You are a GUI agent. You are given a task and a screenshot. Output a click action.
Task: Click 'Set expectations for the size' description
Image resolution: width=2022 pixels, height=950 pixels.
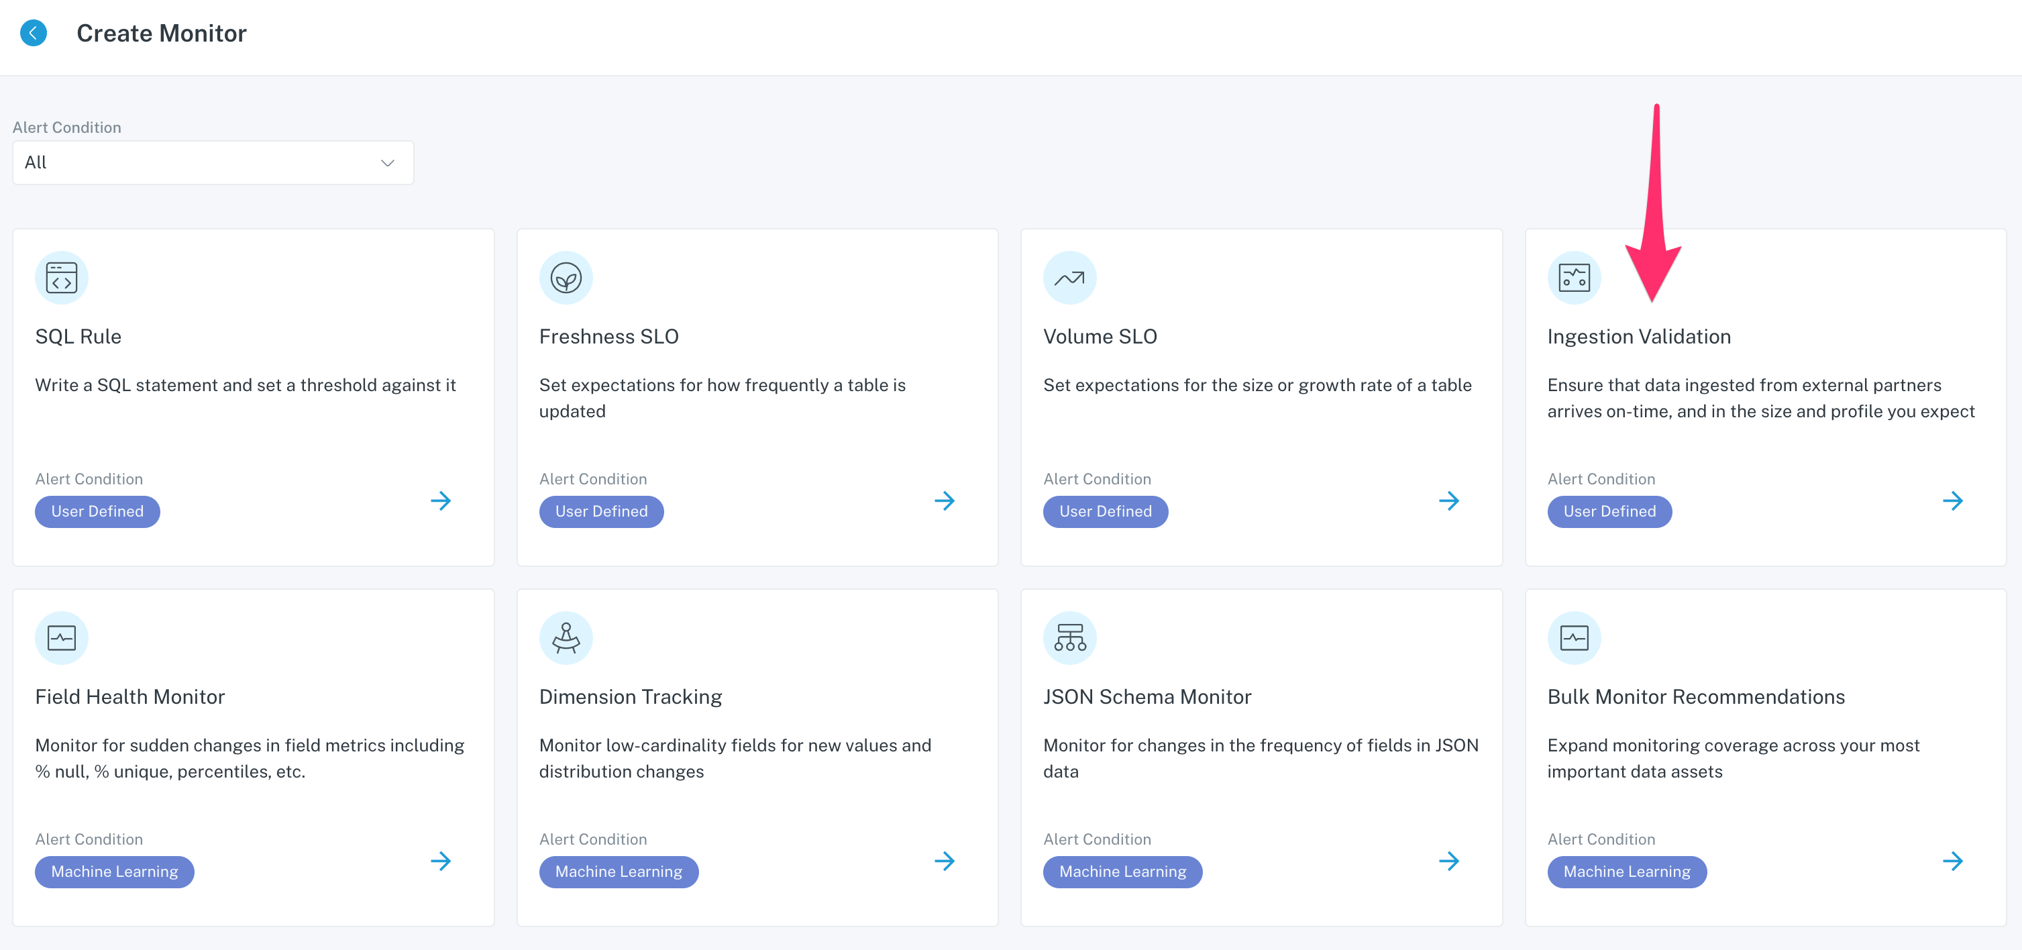click(1257, 386)
